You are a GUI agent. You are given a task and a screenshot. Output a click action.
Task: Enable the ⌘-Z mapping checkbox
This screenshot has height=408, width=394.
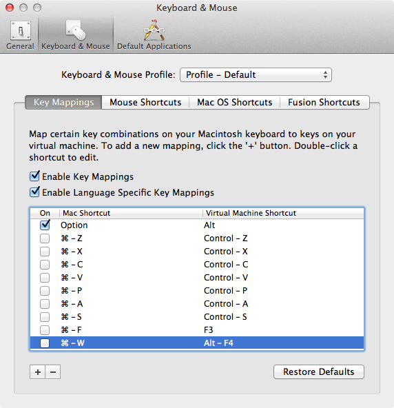45,238
